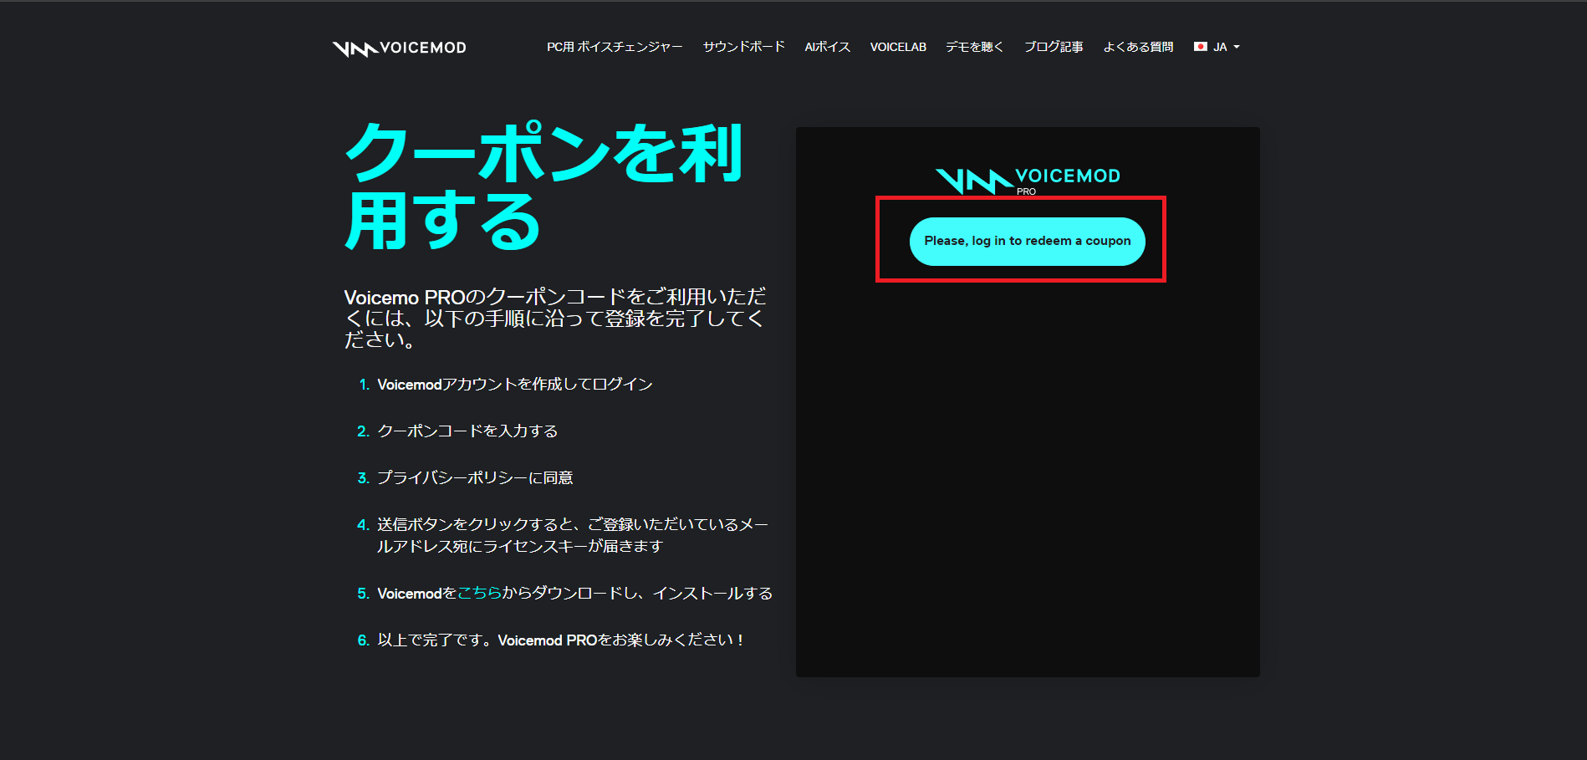Open the PC用 ボイスチェンジャー menu item
Screen dimensions: 1587x760
point(615,47)
